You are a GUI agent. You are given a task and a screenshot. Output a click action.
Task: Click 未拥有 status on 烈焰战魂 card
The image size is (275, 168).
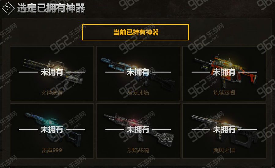coord(138,130)
